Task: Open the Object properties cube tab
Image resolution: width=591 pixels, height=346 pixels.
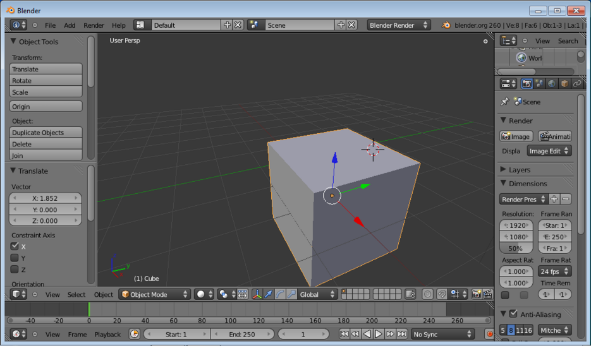Action: (x=564, y=83)
